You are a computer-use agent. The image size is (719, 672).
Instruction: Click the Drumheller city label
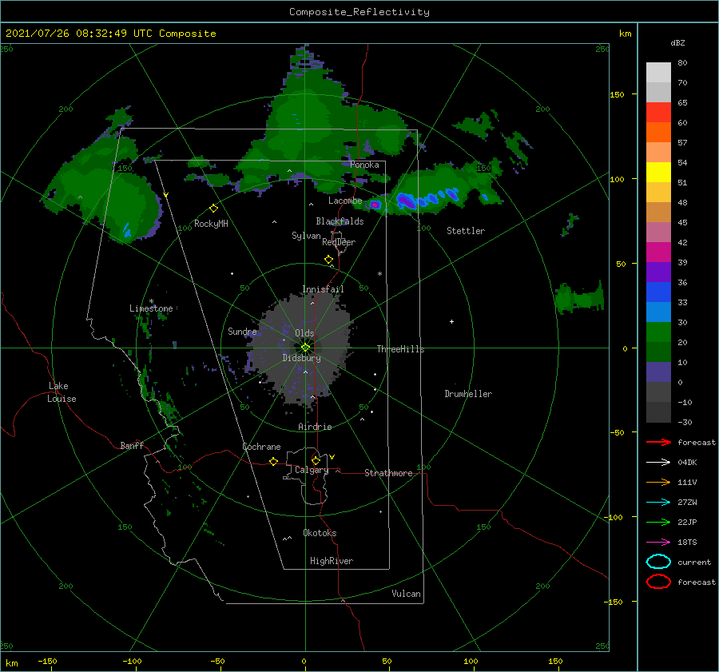pos(468,394)
